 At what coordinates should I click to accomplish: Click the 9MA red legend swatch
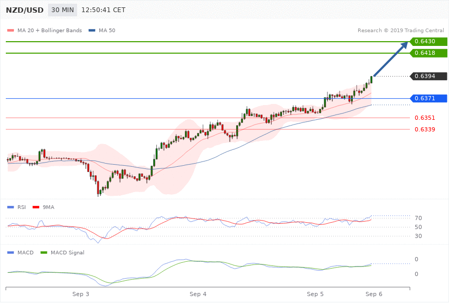pyautogui.click(x=36, y=207)
